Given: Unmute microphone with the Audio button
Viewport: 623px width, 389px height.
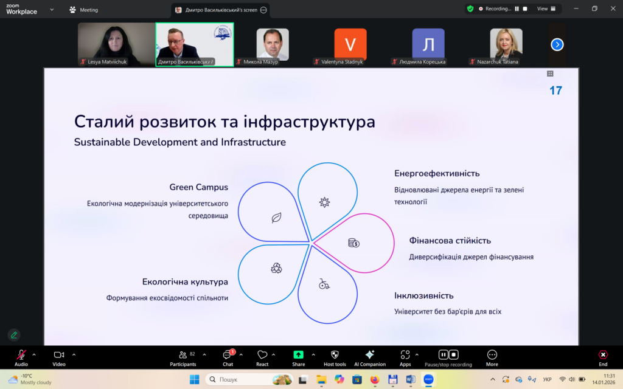Looking at the screenshot, I should (x=21, y=355).
